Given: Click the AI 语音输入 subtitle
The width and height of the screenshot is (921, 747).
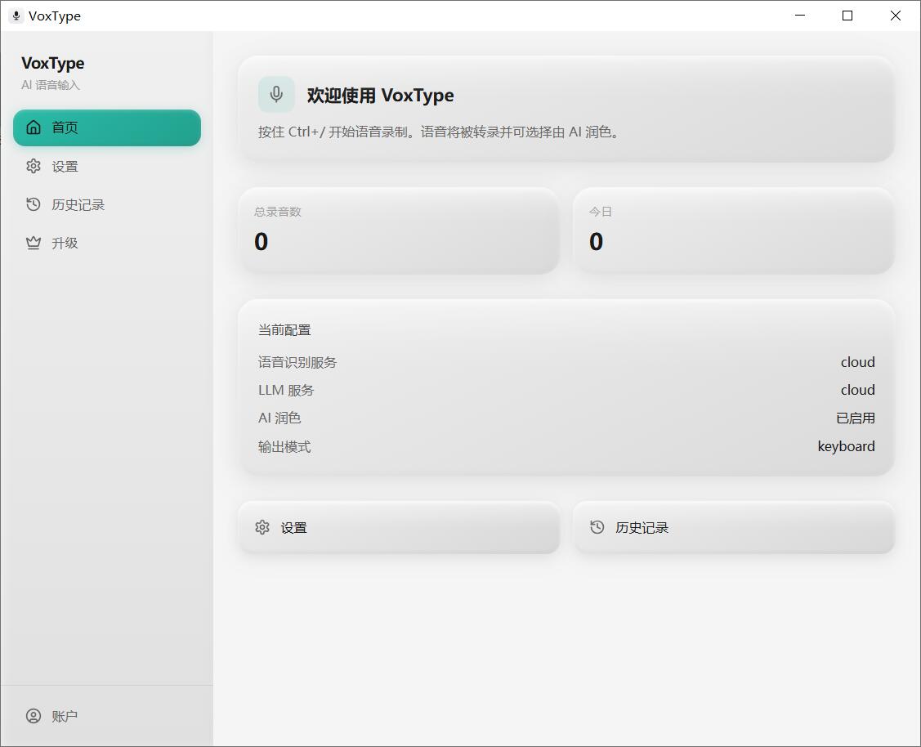Looking at the screenshot, I should [51, 85].
